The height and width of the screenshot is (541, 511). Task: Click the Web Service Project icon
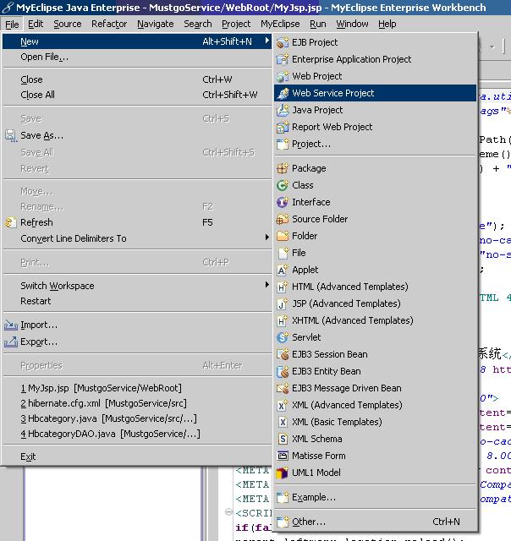(x=283, y=93)
